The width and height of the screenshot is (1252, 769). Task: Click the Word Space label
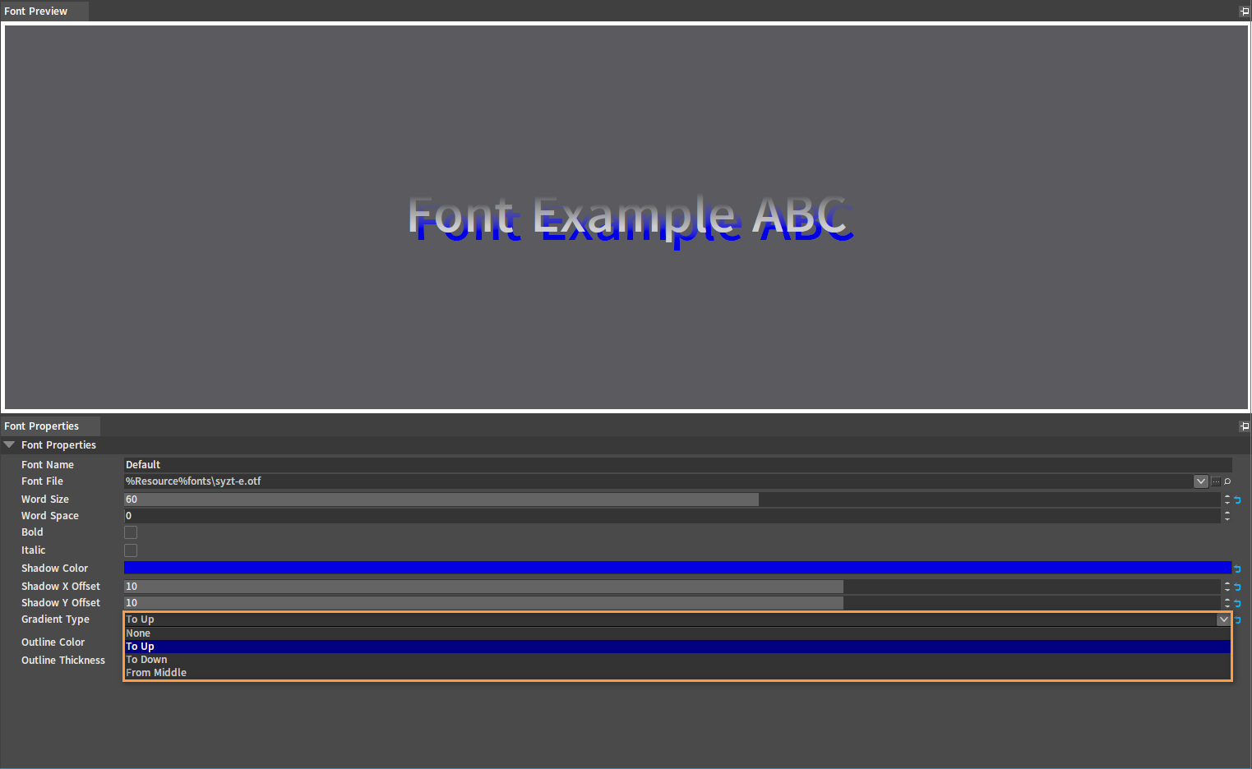(50, 516)
